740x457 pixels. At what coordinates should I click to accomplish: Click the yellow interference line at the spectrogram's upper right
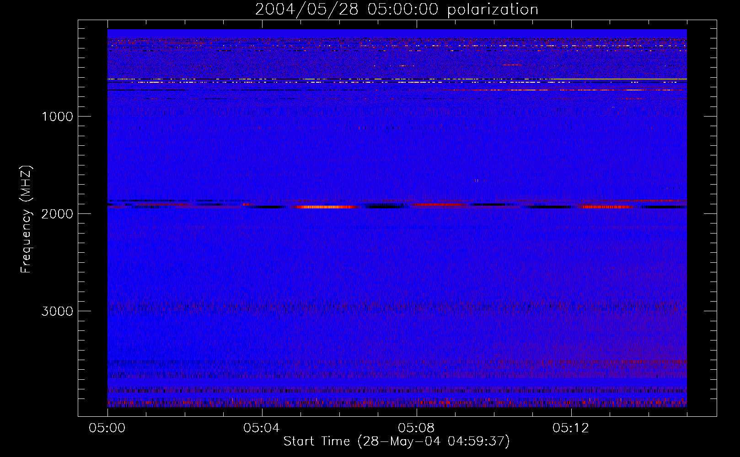(620, 79)
